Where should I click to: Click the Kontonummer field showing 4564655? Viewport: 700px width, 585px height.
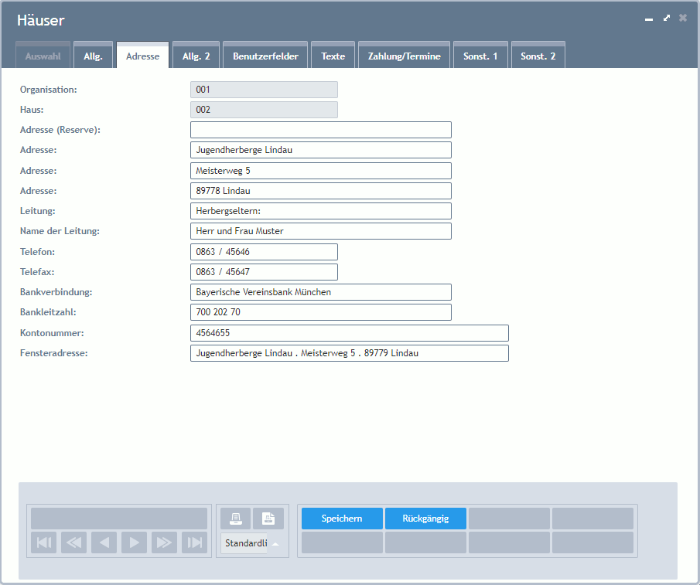click(350, 333)
